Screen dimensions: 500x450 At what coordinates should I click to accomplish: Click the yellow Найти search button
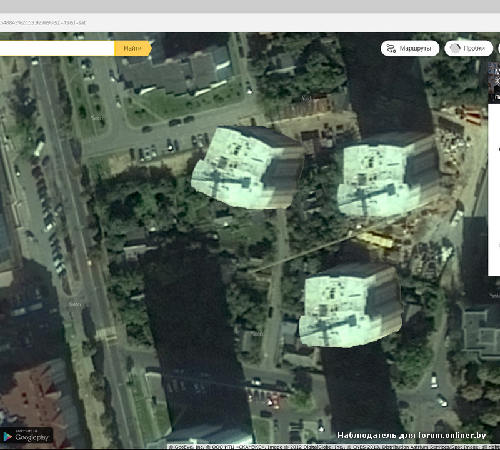tap(133, 49)
